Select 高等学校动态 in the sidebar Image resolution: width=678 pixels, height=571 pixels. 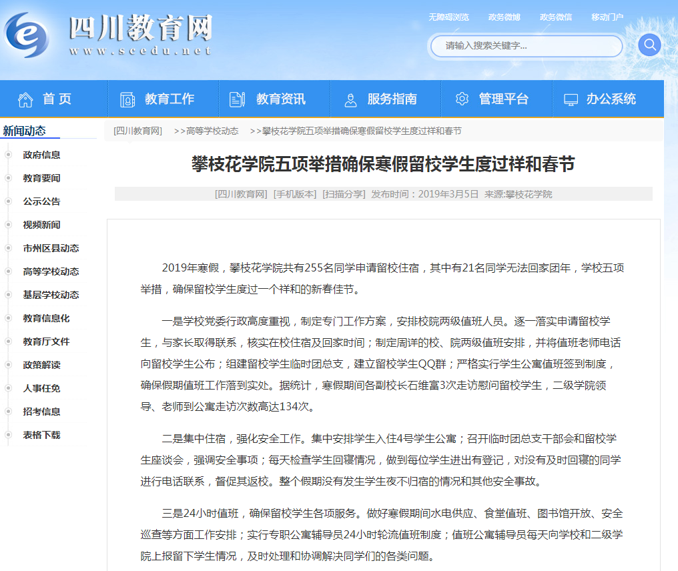tap(51, 271)
